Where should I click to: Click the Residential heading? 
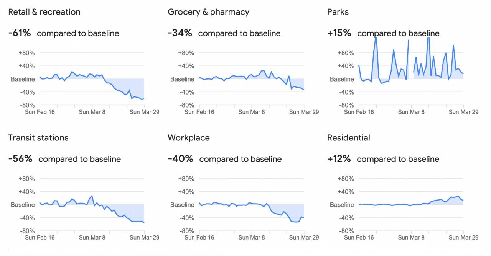[x=349, y=138]
